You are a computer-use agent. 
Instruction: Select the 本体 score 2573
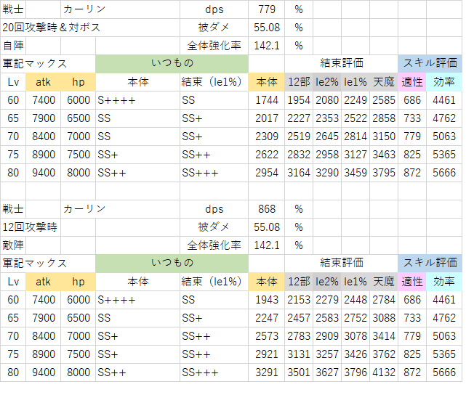[266, 336]
